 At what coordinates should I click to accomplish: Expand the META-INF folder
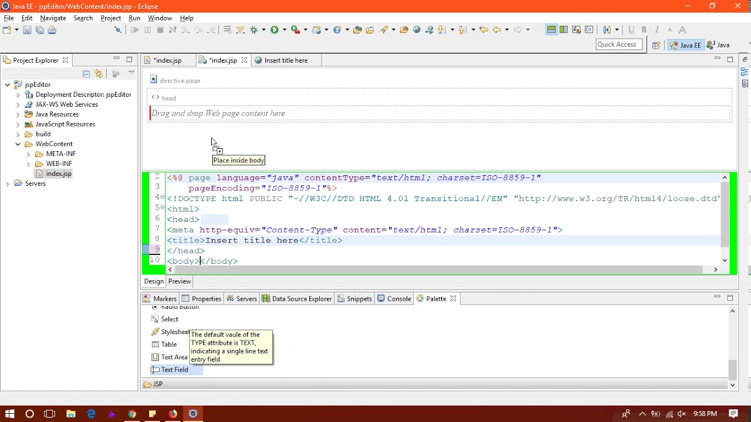[x=28, y=154]
